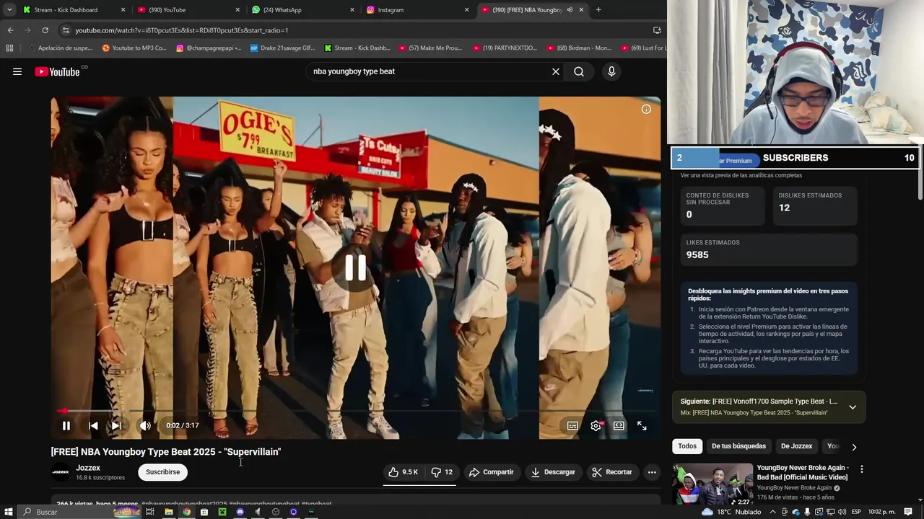Image resolution: width=924 pixels, height=519 pixels.
Task: Click the magnifier search button
Action: (579, 71)
